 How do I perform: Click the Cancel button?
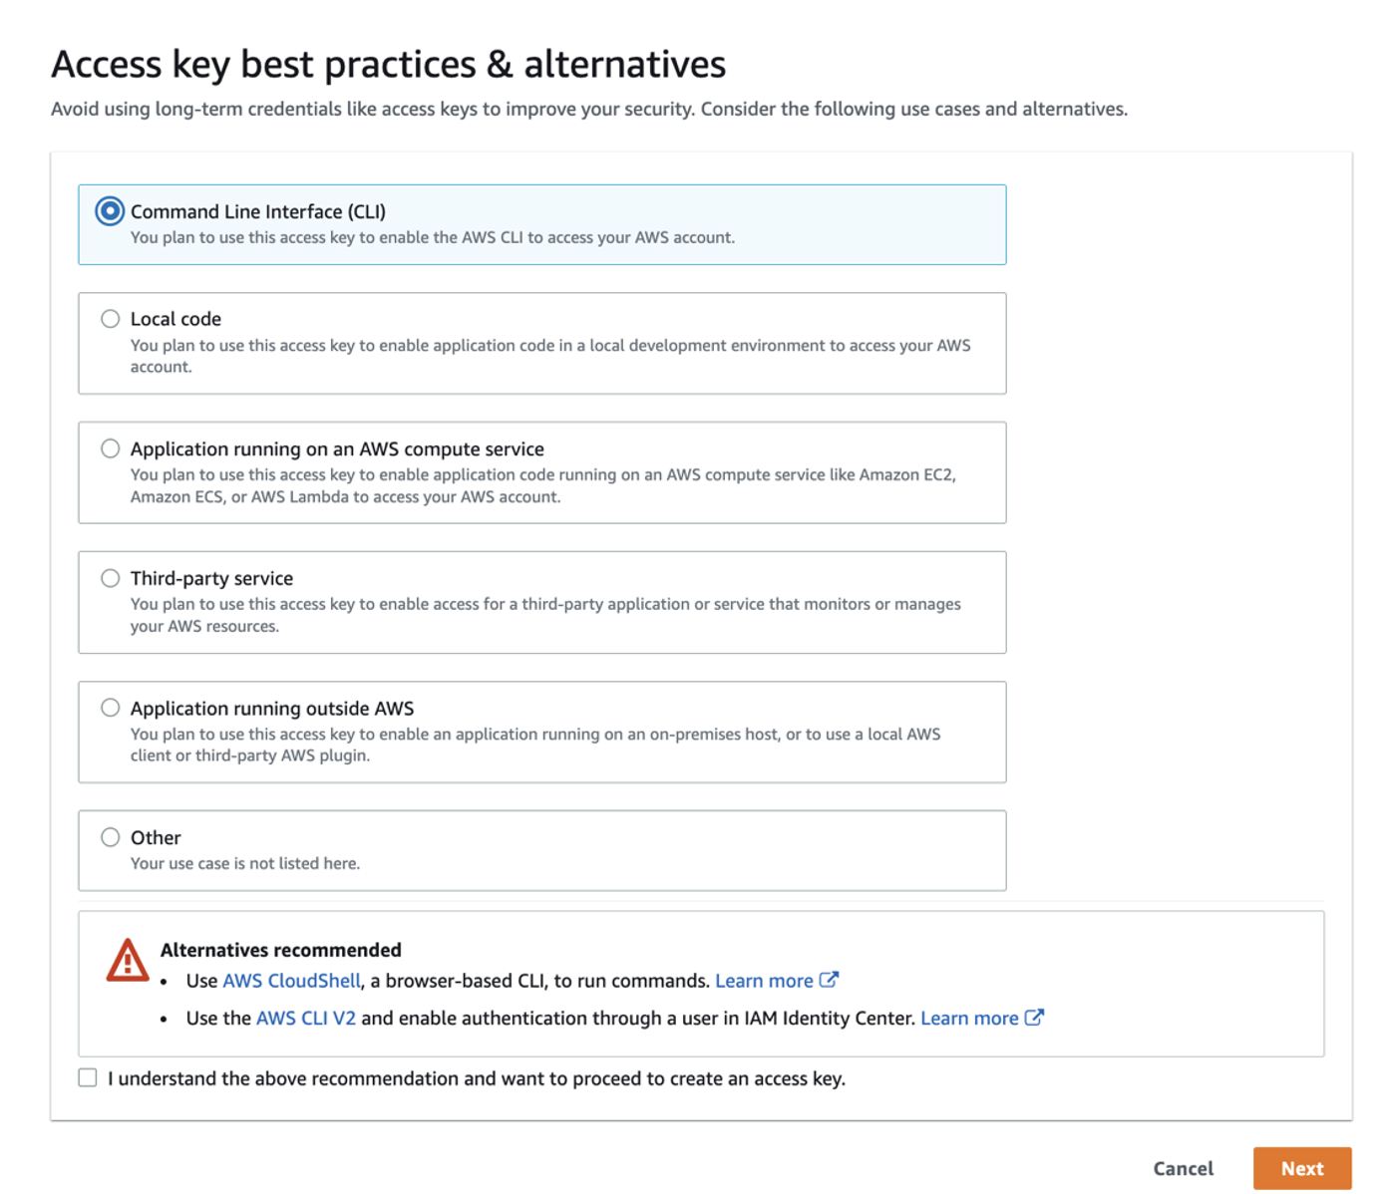tap(1184, 1168)
